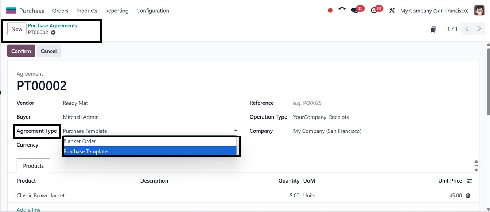The width and height of the screenshot is (490, 212).
Task: Switch to the Products tab
Action: click(x=33, y=166)
